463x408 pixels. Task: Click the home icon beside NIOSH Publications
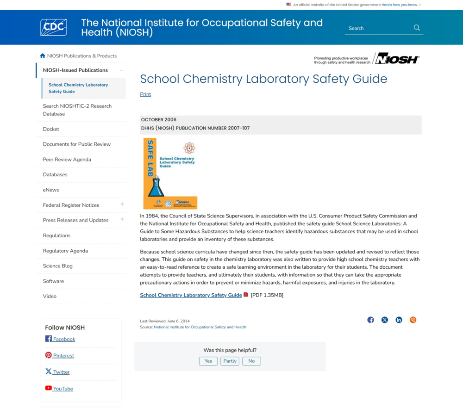coord(43,56)
